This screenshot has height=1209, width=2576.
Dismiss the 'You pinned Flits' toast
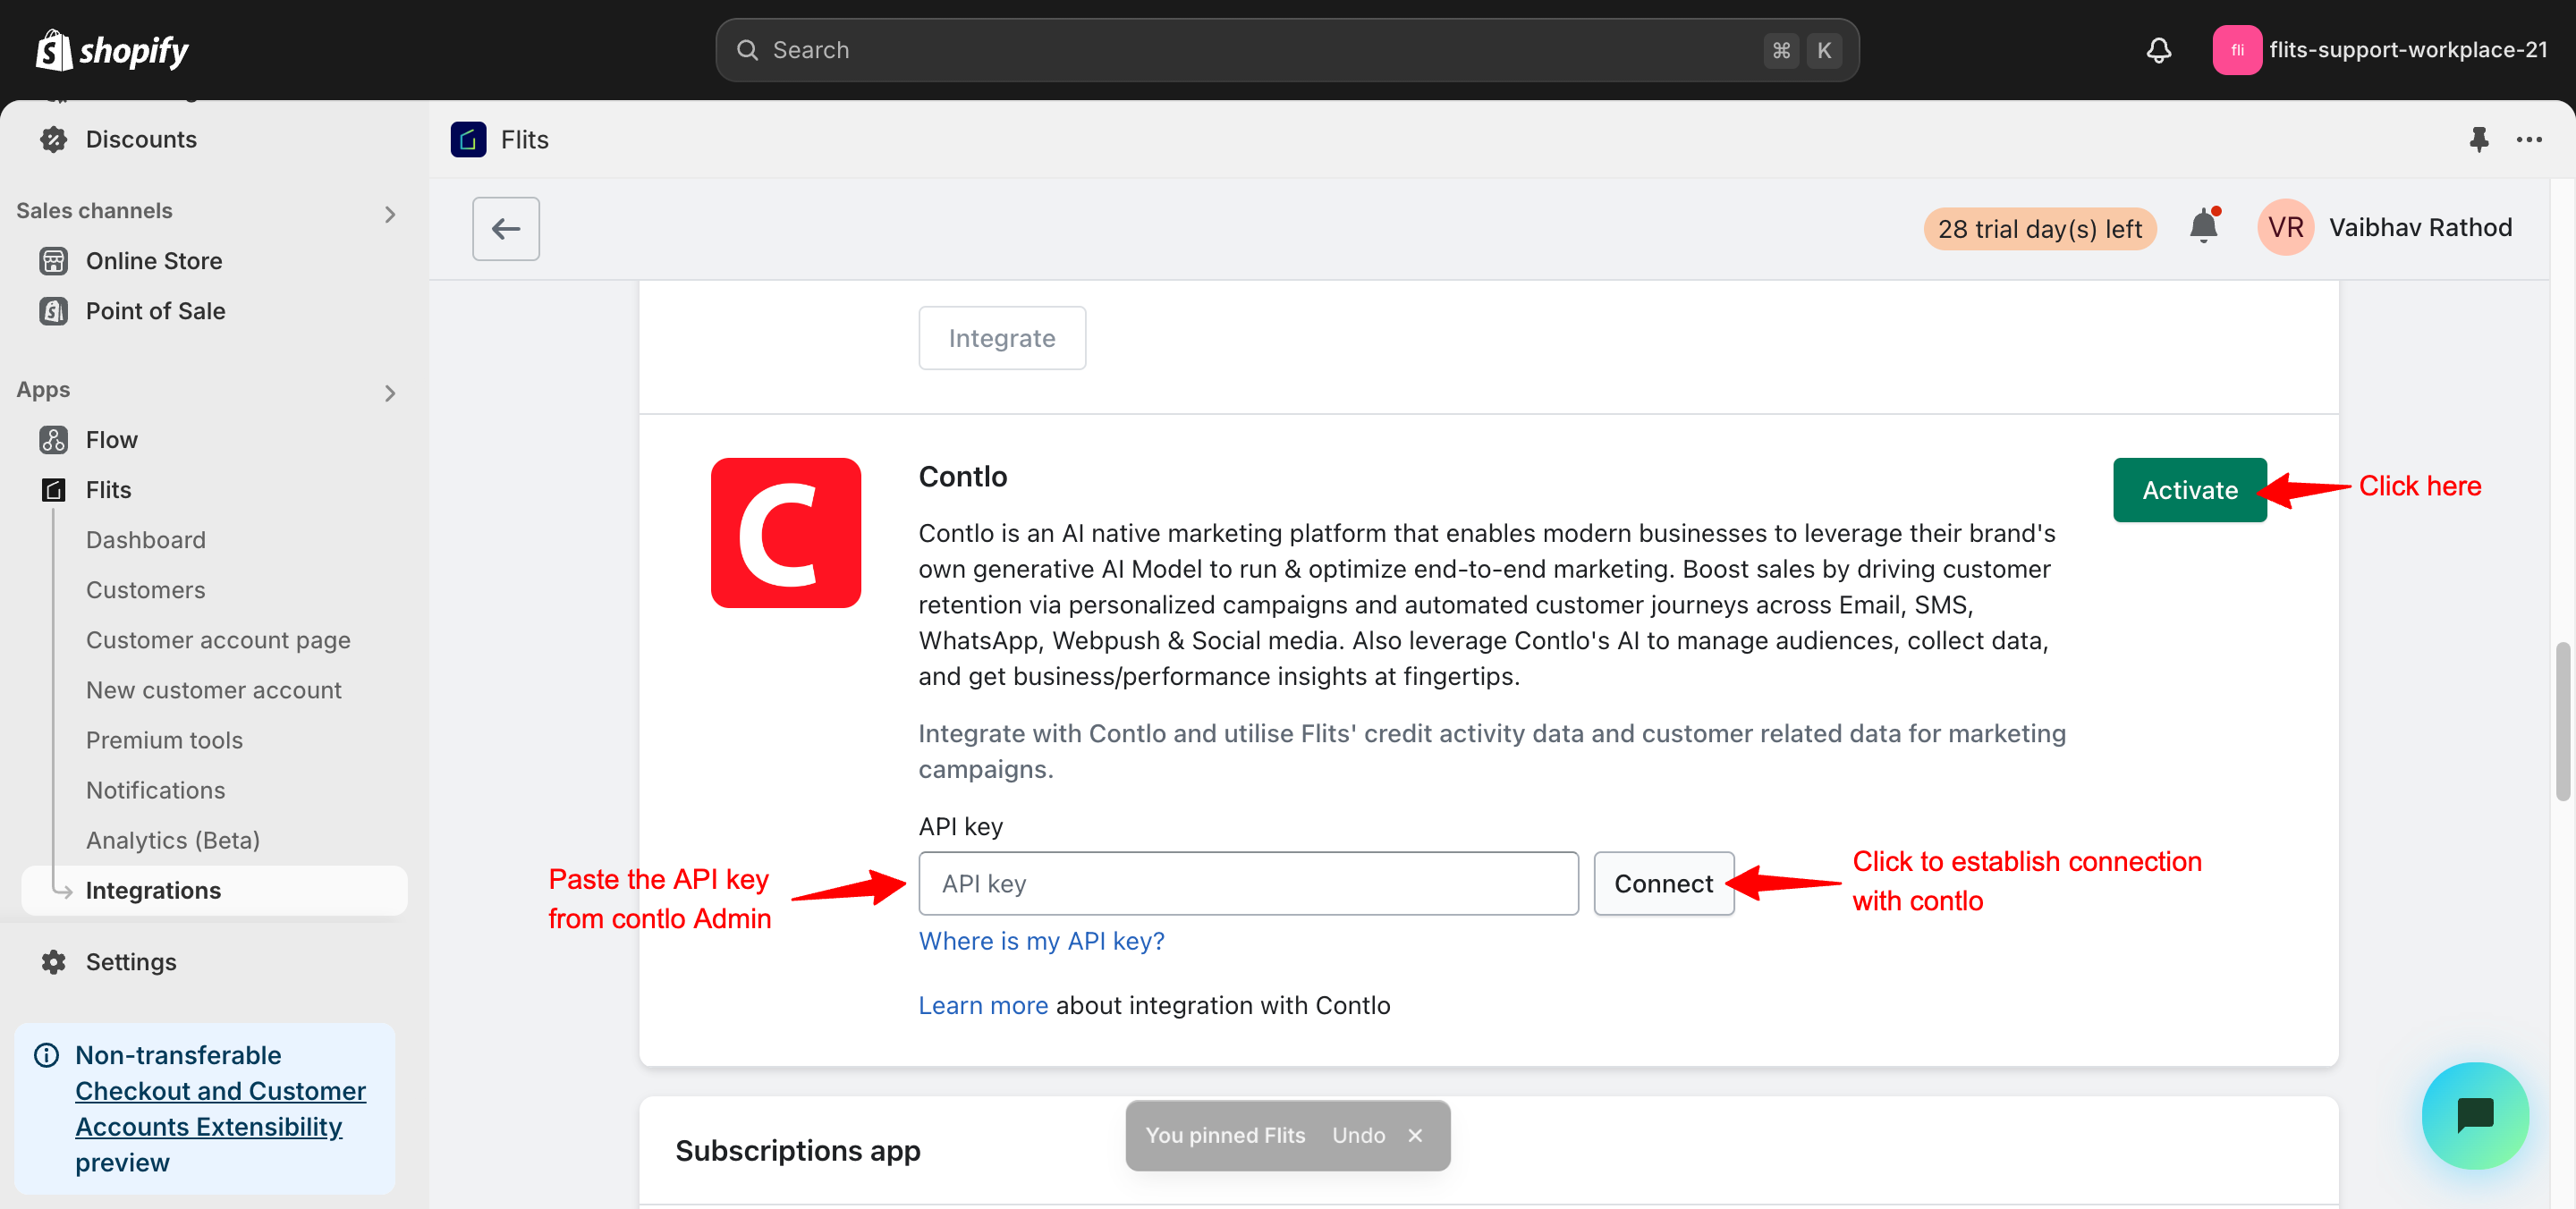[x=1415, y=1135]
